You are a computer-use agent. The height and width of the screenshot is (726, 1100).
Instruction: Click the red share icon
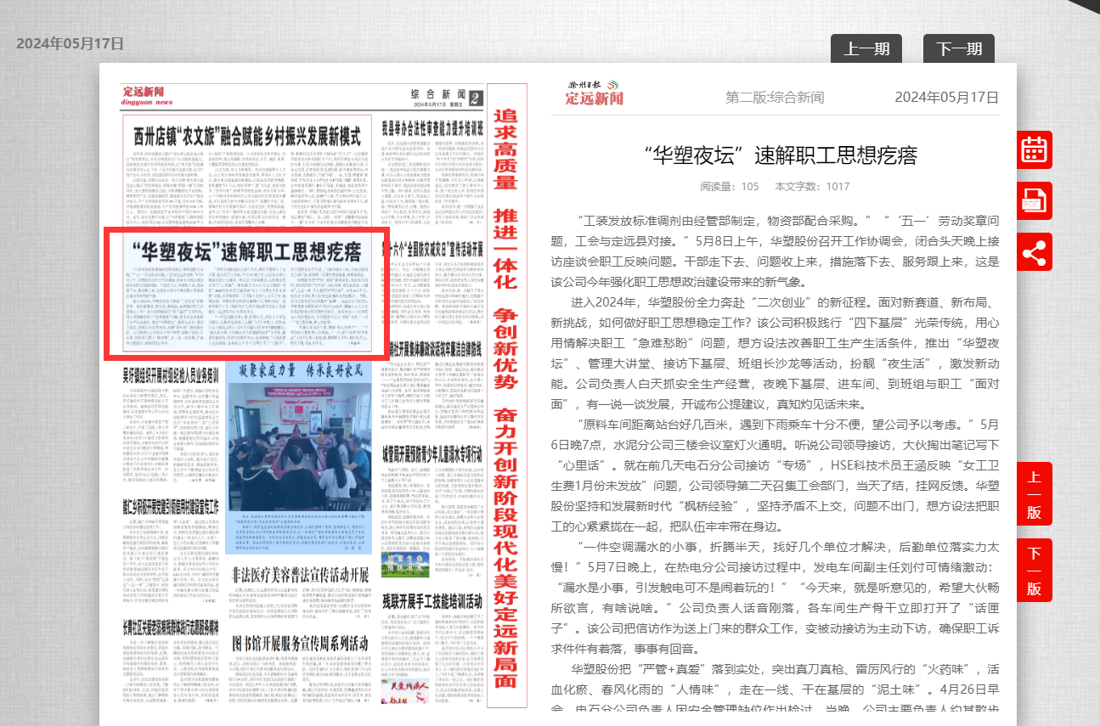1034,252
